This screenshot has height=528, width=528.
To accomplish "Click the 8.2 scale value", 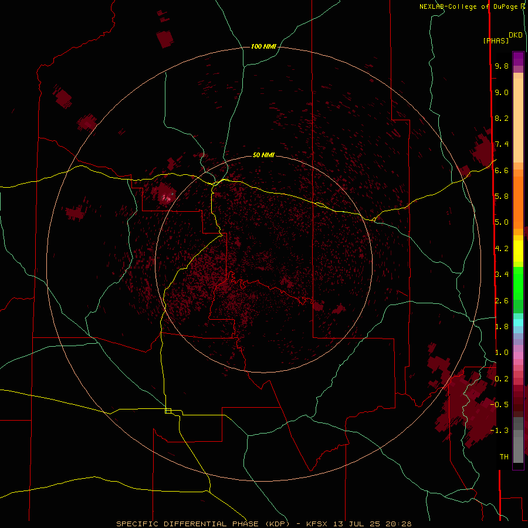I will pyautogui.click(x=502, y=118).
